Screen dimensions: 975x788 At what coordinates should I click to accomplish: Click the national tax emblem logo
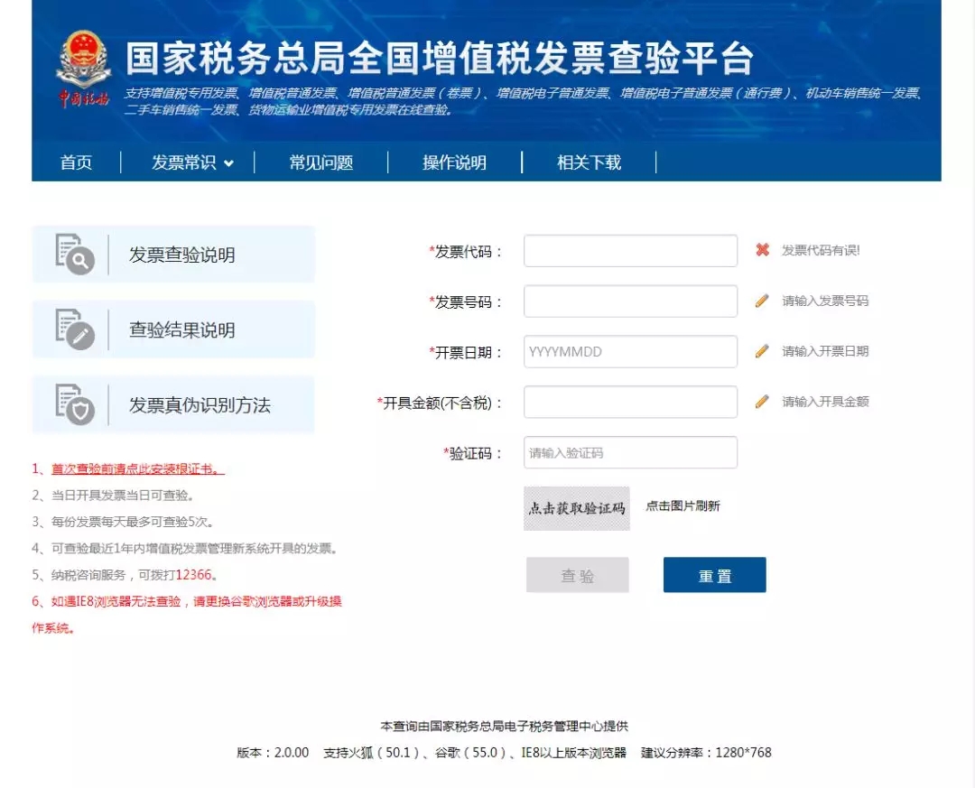(x=85, y=69)
